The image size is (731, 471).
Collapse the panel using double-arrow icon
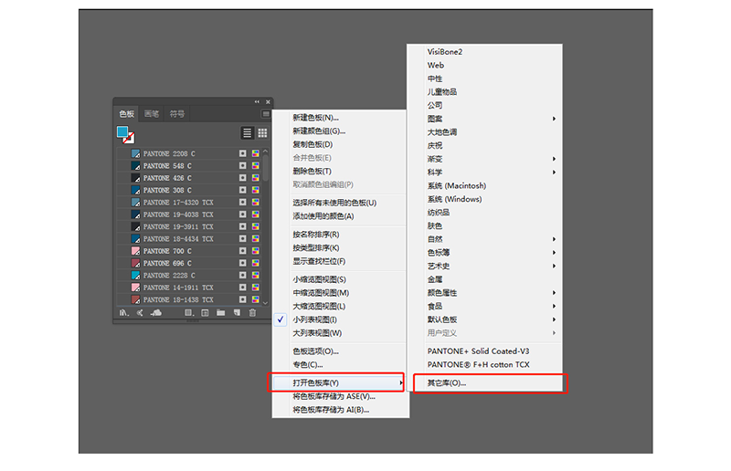pos(257,101)
